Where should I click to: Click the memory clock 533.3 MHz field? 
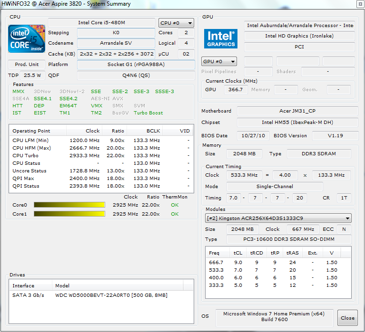tap(244, 175)
